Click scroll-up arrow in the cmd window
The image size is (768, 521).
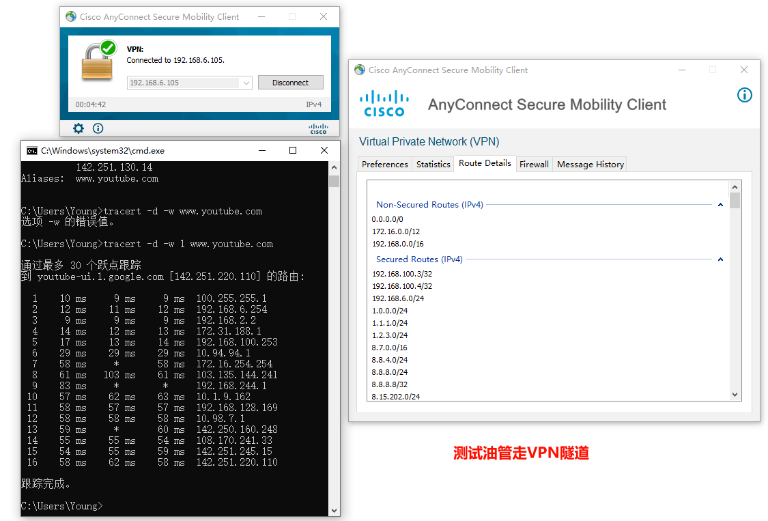pos(334,167)
